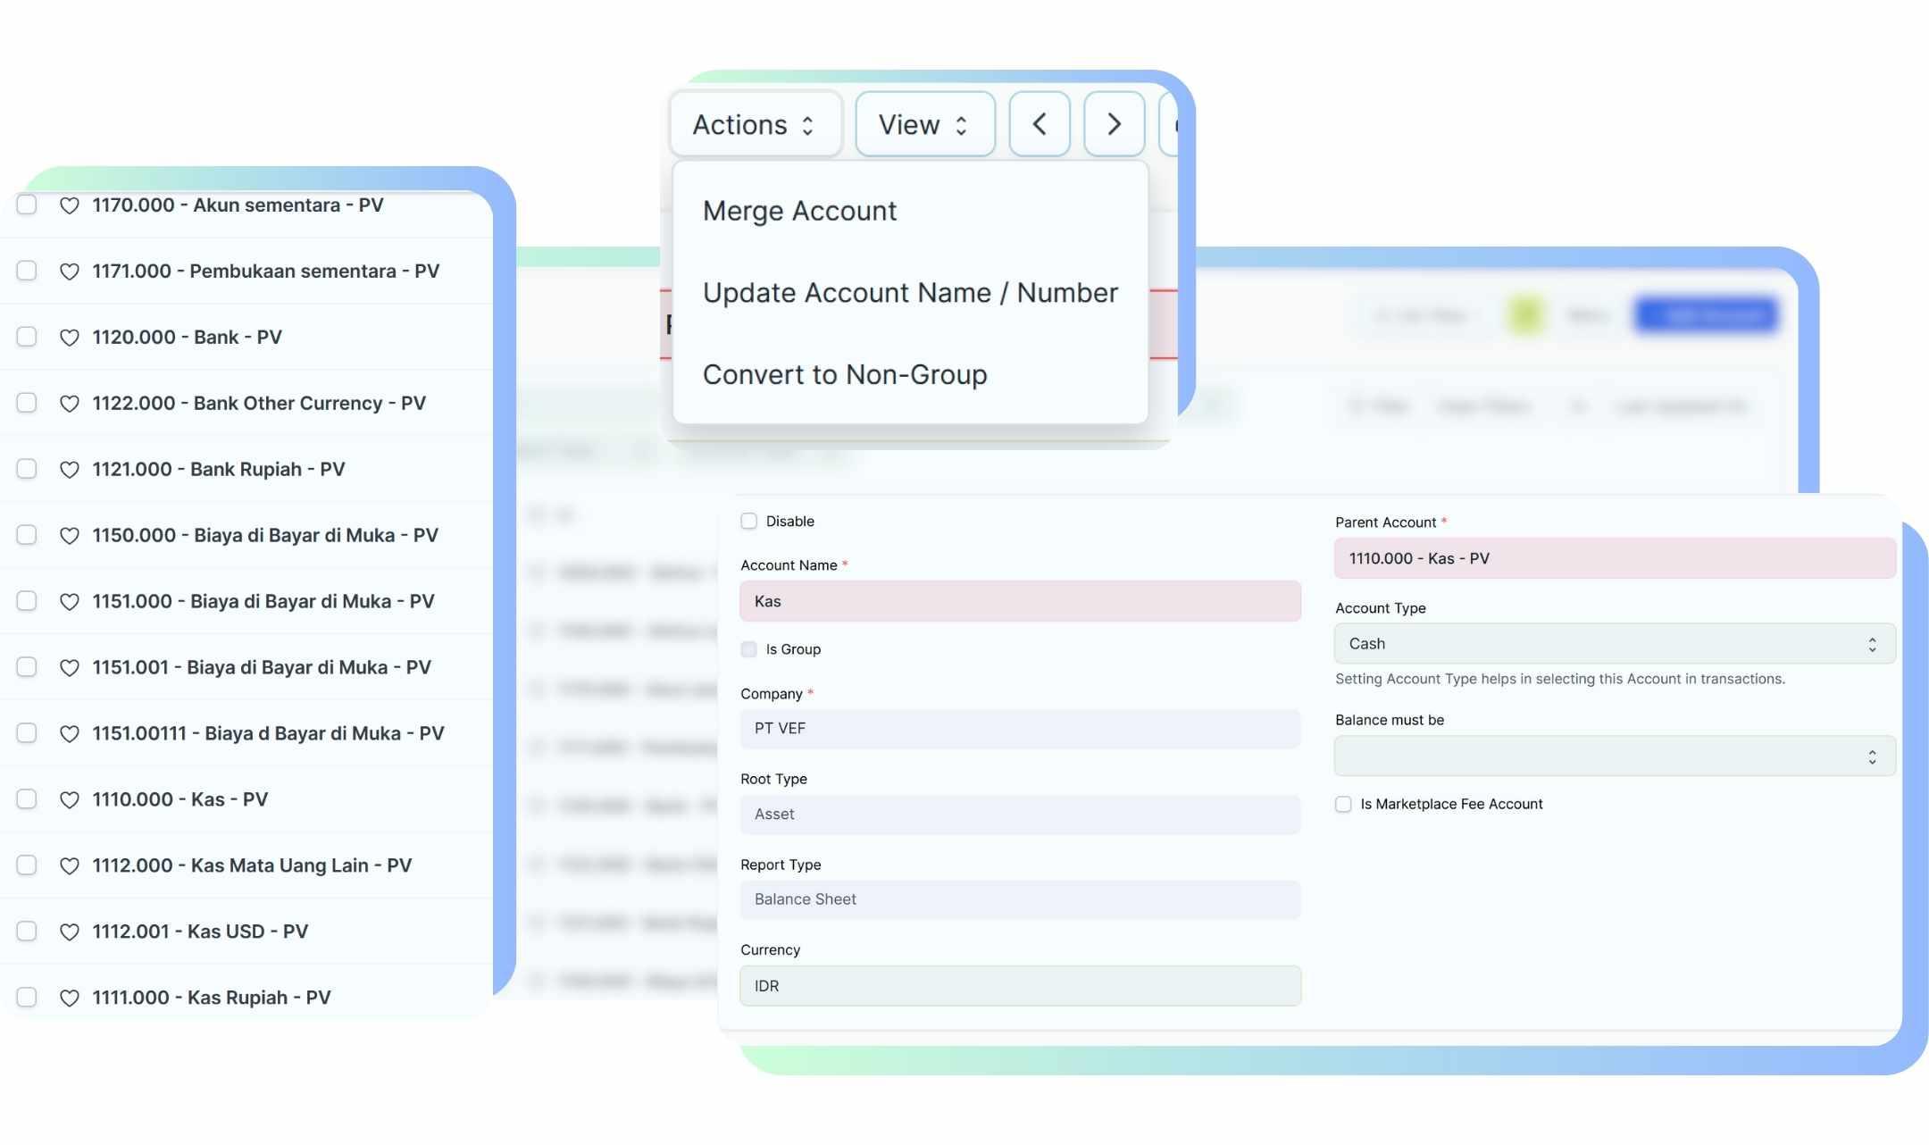This screenshot has height=1145, width=1929.
Task: Favorite the 1121.000 Bank Rupiah account
Action: (69, 470)
